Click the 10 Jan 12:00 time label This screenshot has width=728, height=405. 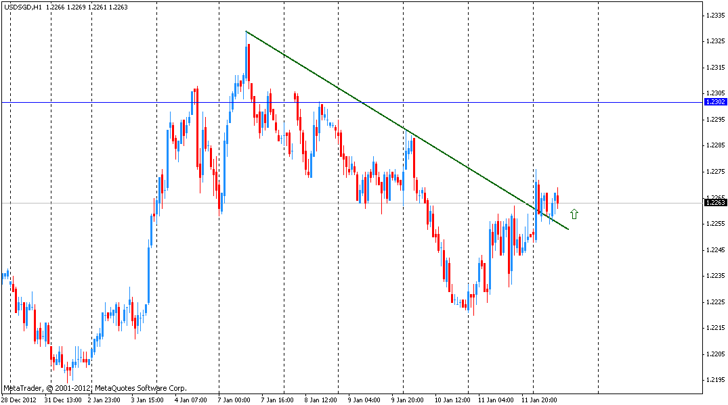[452, 400]
